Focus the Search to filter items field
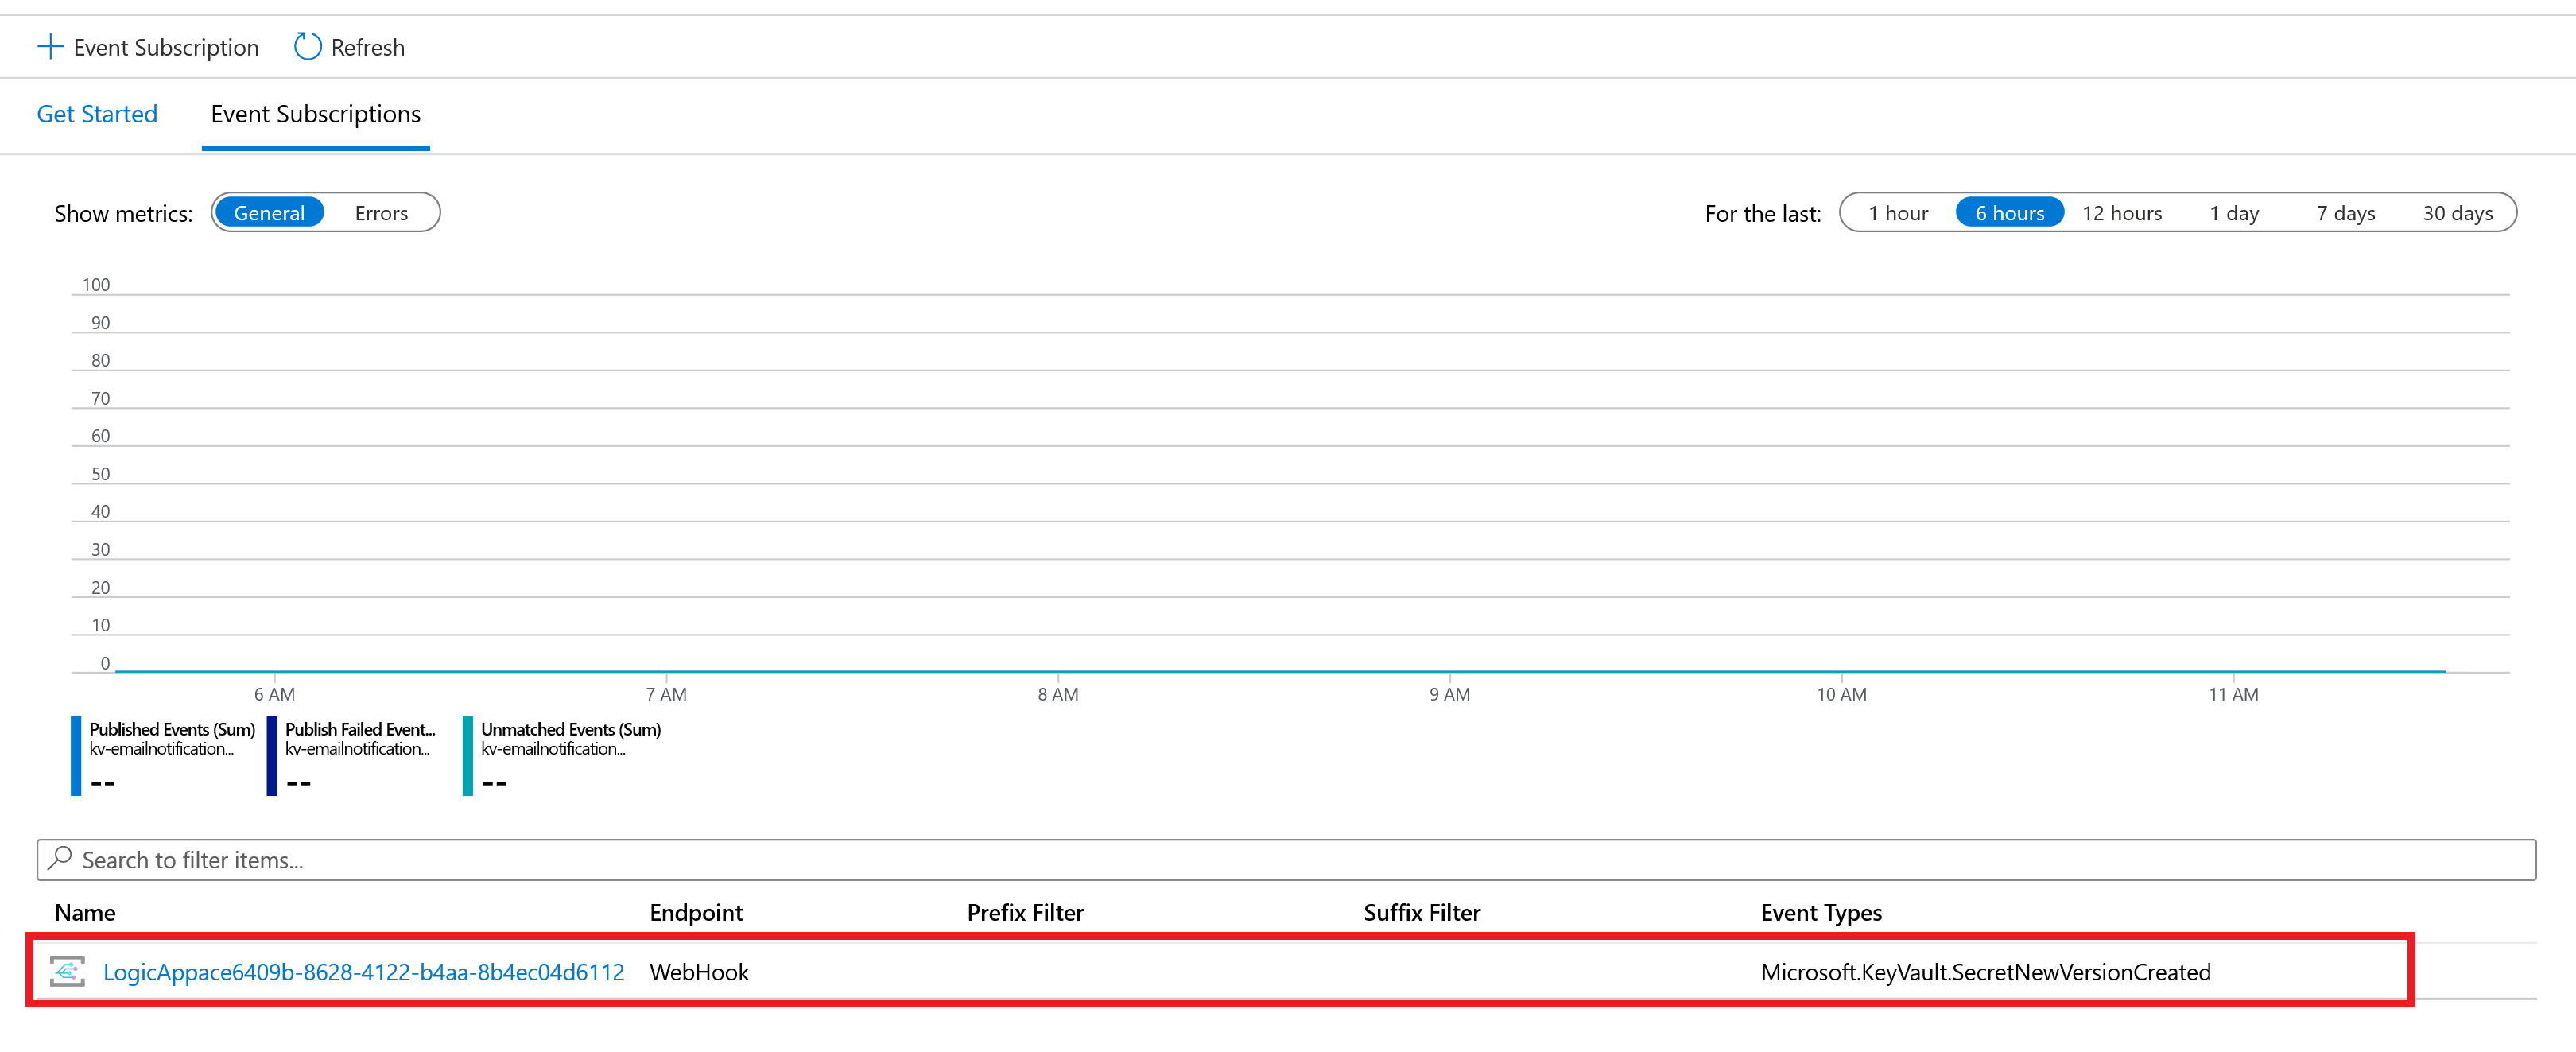This screenshot has height=1052, width=2576. 1286,859
